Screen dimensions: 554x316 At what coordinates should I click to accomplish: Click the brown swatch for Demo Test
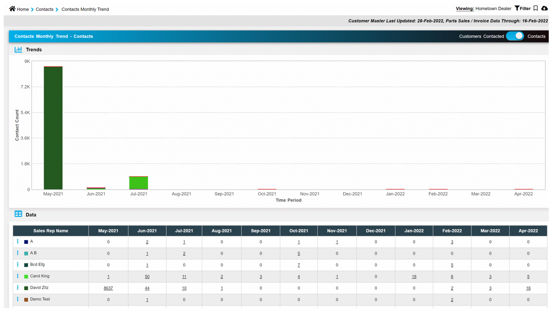(26, 300)
